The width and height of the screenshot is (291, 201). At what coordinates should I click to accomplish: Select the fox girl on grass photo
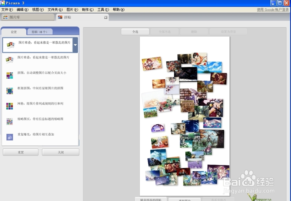click(159, 142)
